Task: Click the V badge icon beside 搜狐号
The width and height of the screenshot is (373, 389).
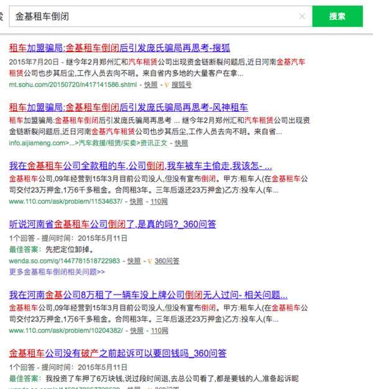Action: 167,85
